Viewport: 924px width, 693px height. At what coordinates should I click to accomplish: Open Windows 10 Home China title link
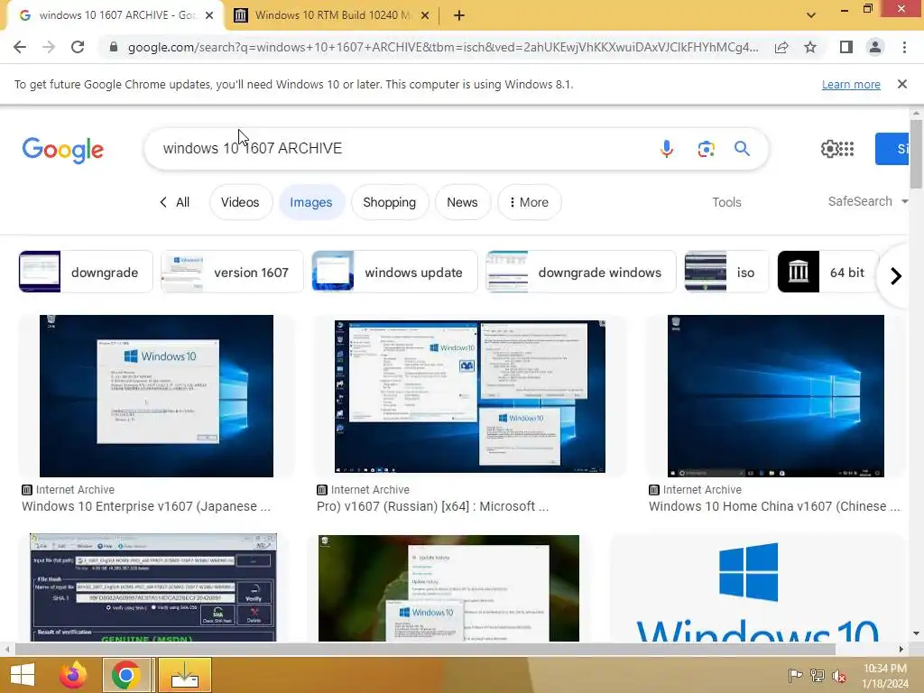click(774, 506)
